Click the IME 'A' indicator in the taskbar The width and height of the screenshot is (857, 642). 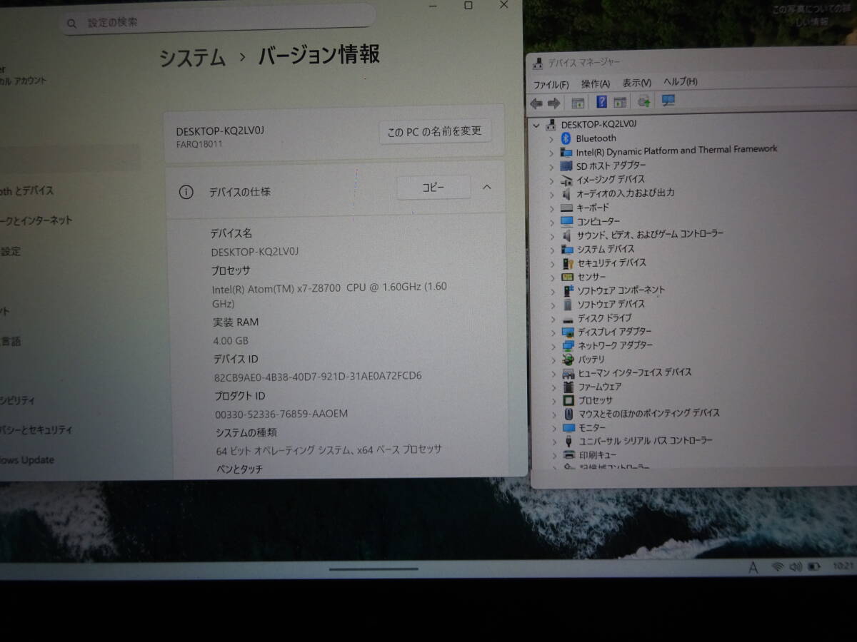tap(753, 568)
